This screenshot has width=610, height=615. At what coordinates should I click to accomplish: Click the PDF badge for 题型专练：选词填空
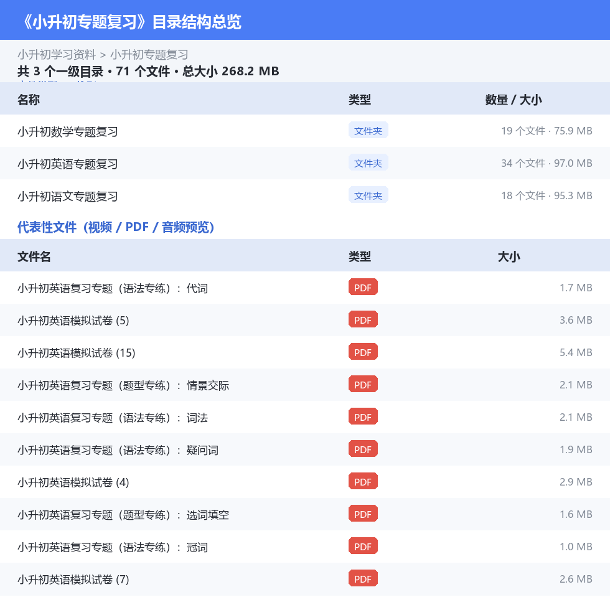363,514
